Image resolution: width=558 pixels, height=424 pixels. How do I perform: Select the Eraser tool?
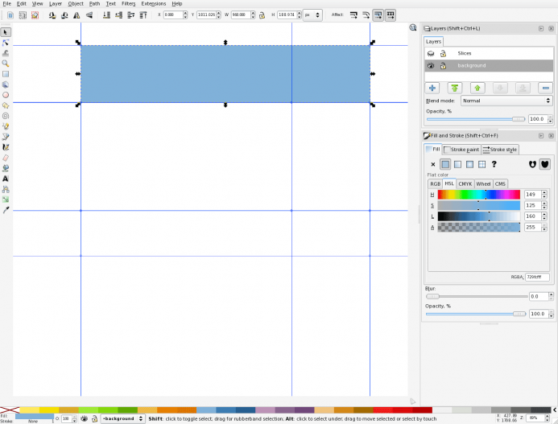tap(6, 158)
